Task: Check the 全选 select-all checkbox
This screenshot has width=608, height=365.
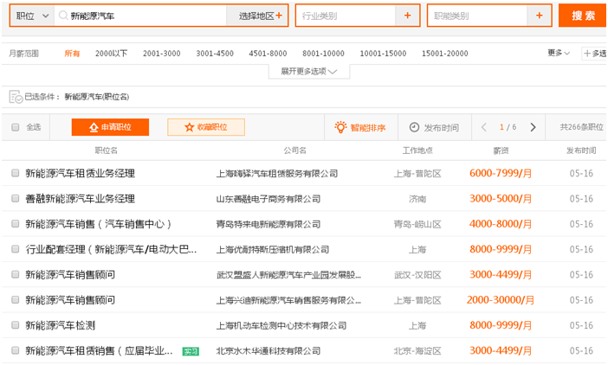Action: click(x=15, y=127)
